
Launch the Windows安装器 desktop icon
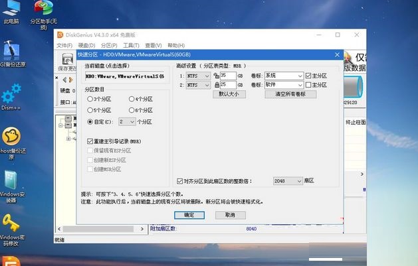point(11,186)
